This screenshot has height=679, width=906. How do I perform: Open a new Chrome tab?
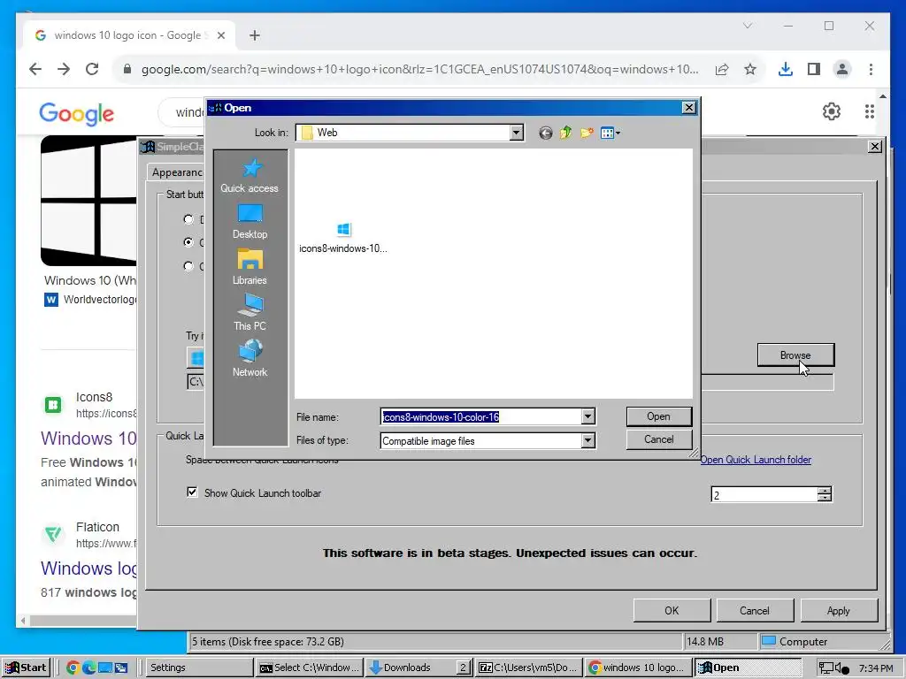254,35
